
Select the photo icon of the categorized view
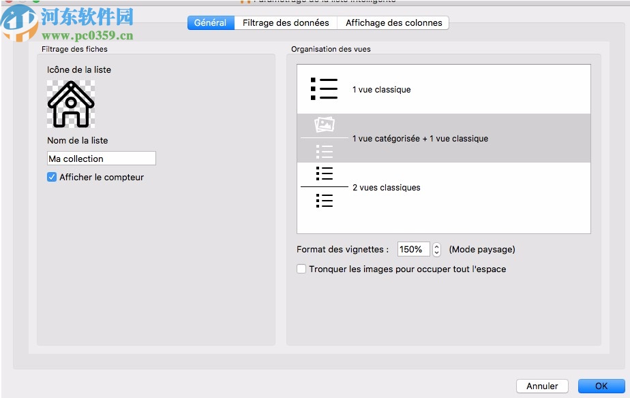325,125
